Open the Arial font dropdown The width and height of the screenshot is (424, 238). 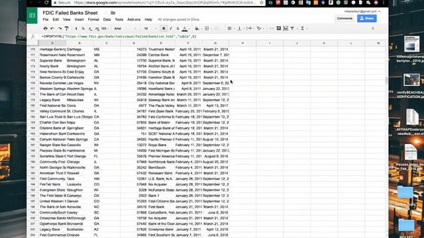125,28
